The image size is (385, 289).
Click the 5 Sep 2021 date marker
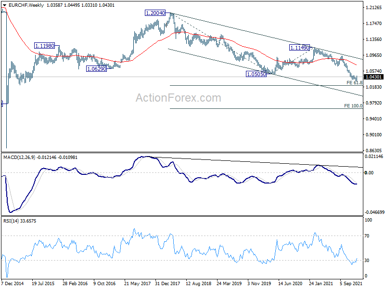pyautogui.click(x=351, y=283)
